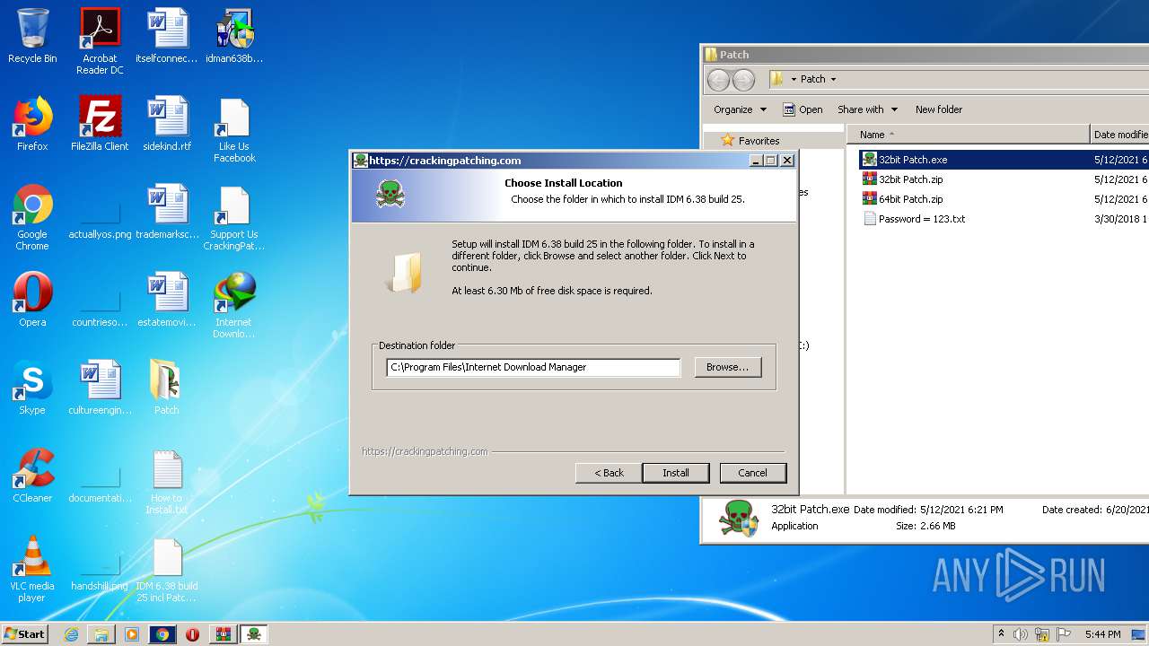
Task: Click the Back button in setup
Action: click(x=609, y=473)
